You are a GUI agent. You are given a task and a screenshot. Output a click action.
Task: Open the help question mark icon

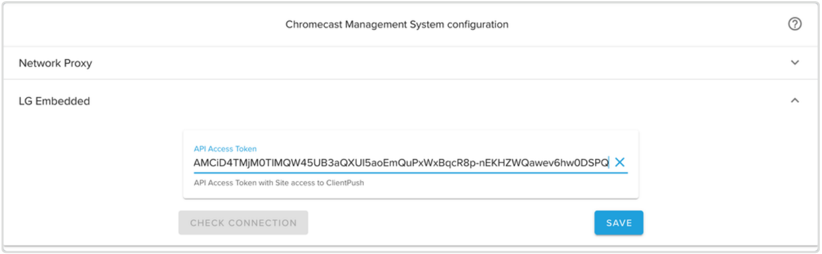(795, 24)
